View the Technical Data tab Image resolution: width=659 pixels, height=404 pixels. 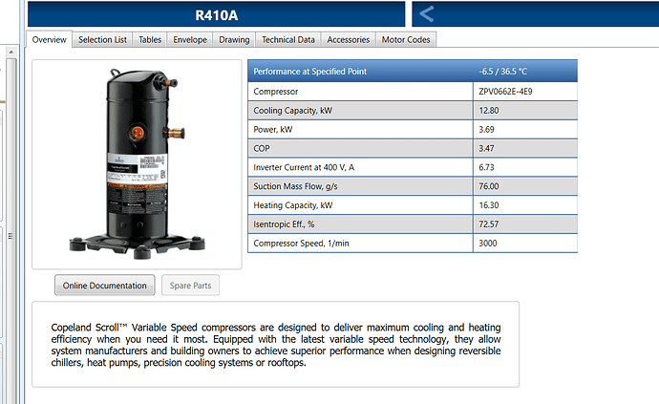click(287, 39)
